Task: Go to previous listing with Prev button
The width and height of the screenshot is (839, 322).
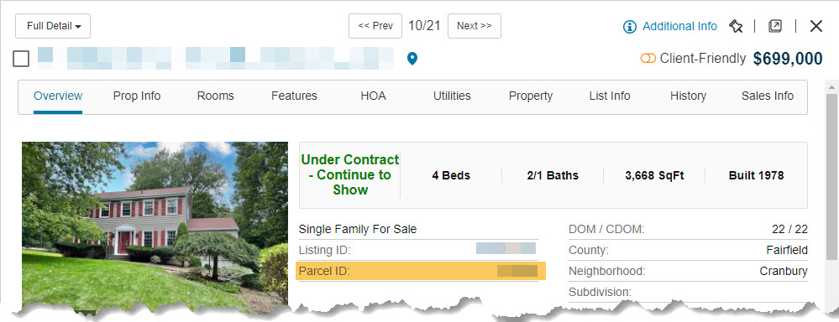Action: tap(375, 26)
